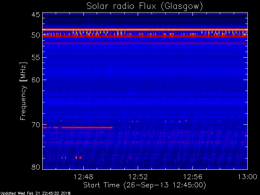Click the 45 frequency tick label

36,15
